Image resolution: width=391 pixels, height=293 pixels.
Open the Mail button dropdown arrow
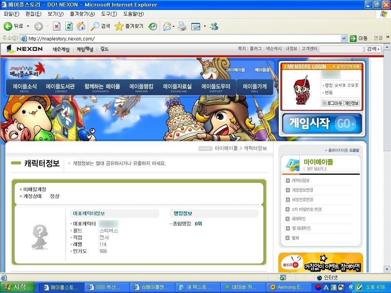(x=174, y=26)
